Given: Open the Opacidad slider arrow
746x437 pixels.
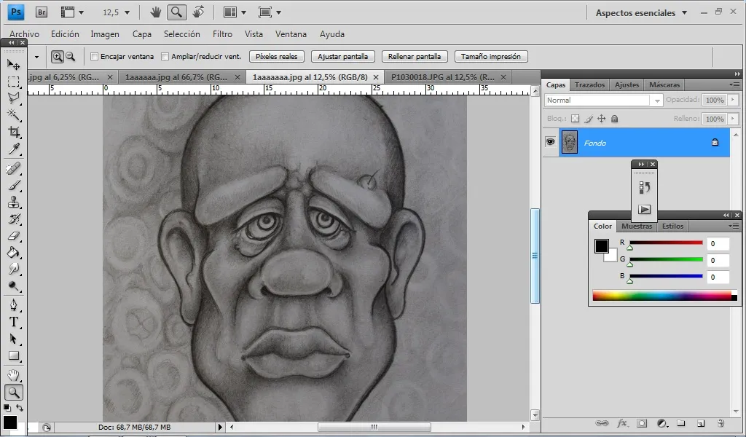Looking at the screenshot, I should (x=733, y=100).
